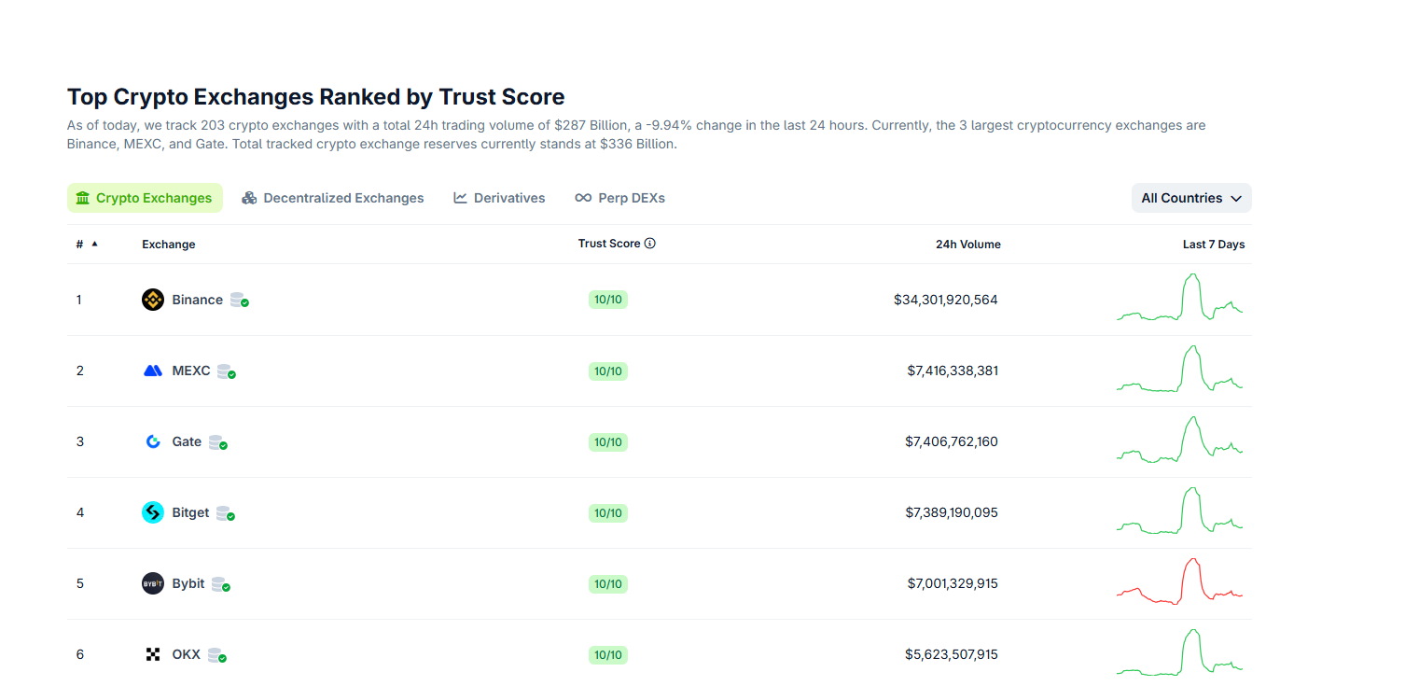
Task: Select the Perp DEXs tab
Action: (619, 198)
